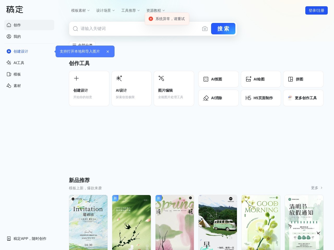Image resolution: width=334 pixels, height=250 pixels.
Task: Open the AI绘图 drawing tool
Action: click(261, 79)
